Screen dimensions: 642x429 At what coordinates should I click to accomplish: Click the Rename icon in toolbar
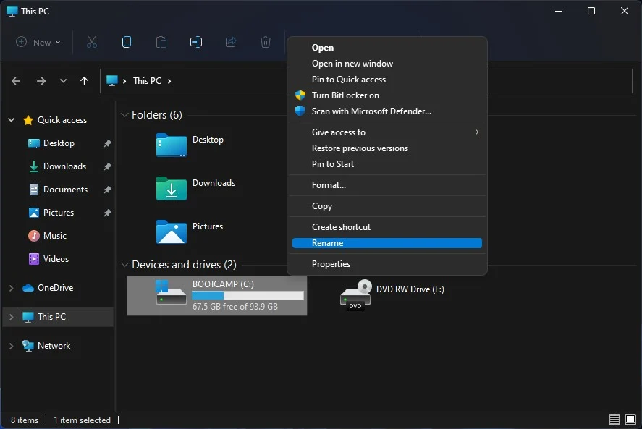pos(195,42)
